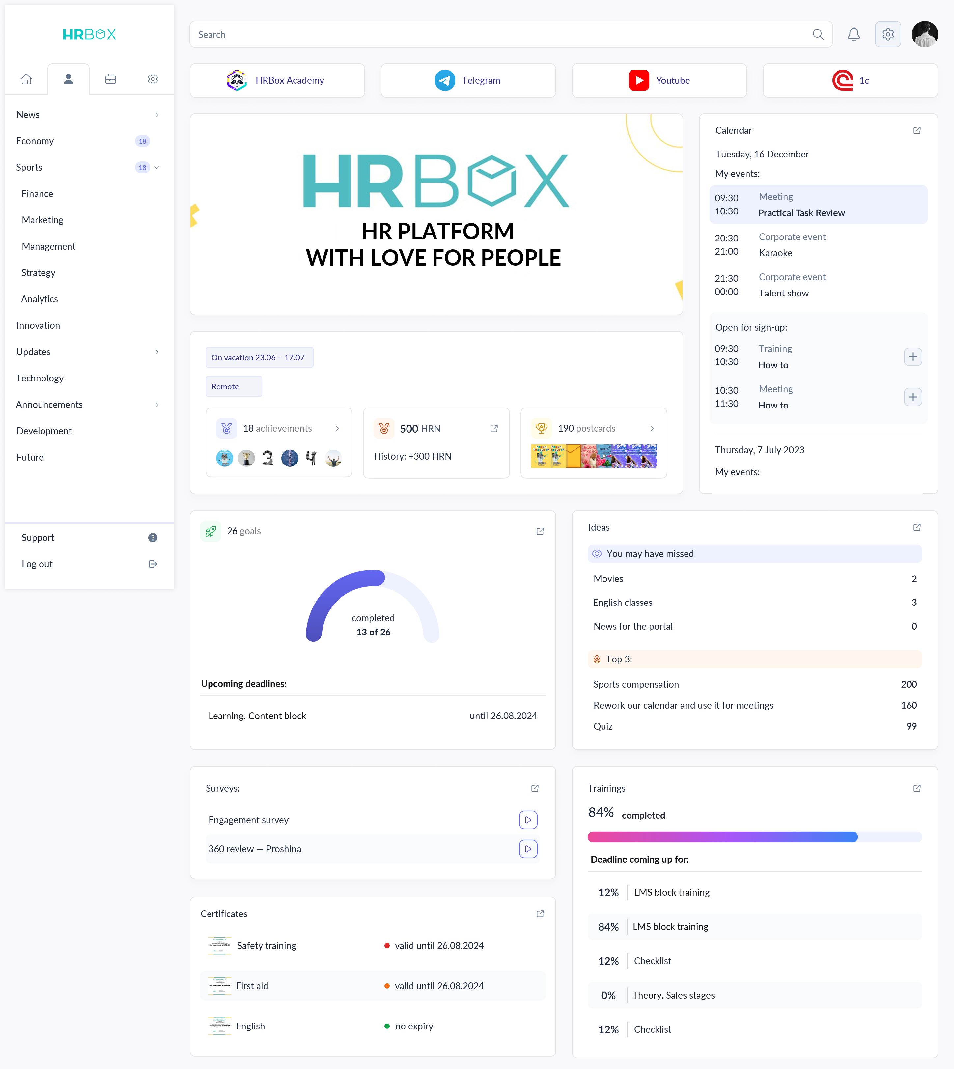954x1069 pixels.
Task: Sign up for 09:30 Training How to
Action: [x=912, y=357]
